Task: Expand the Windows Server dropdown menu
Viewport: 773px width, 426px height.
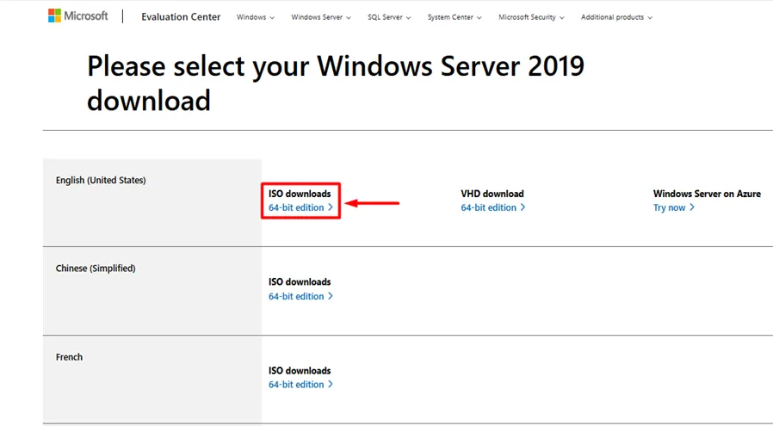Action: coord(321,17)
